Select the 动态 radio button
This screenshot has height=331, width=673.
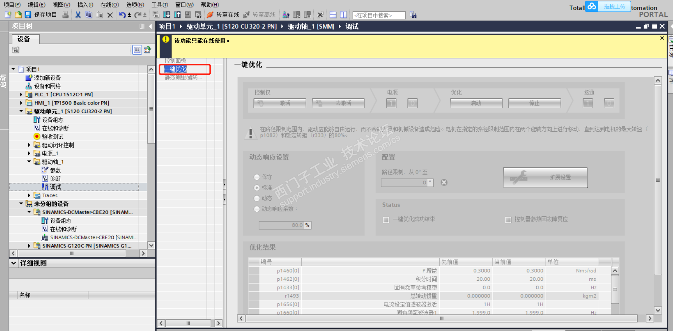257,198
